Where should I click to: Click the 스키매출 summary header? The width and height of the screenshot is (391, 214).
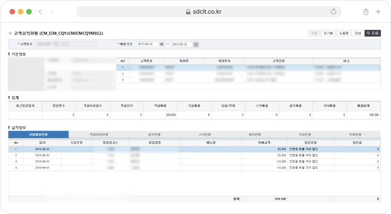click(262, 106)
